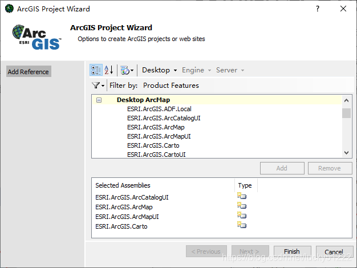357x268 pixels.
Task: Click the Remove button
Action: coord(330,168)
